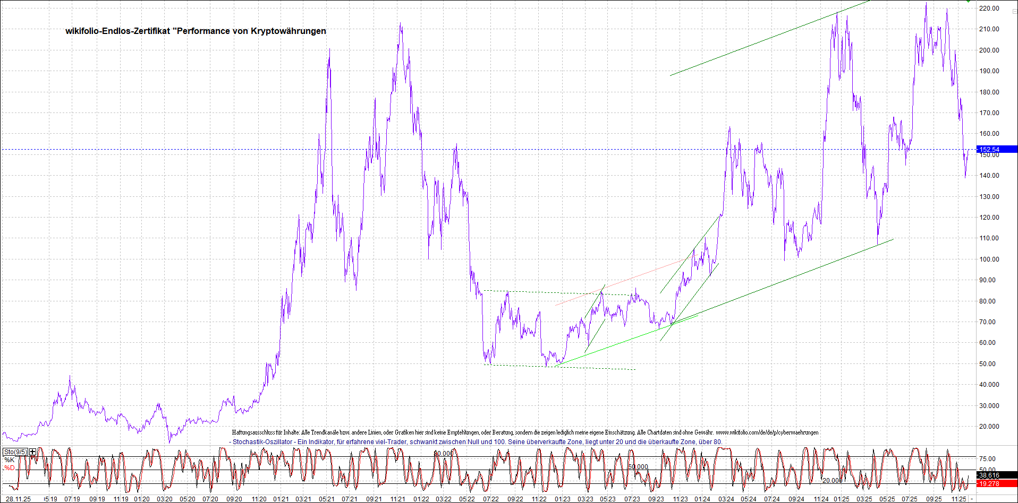Click the black 38.616 stochastic value tag

(x=989, y=475)
